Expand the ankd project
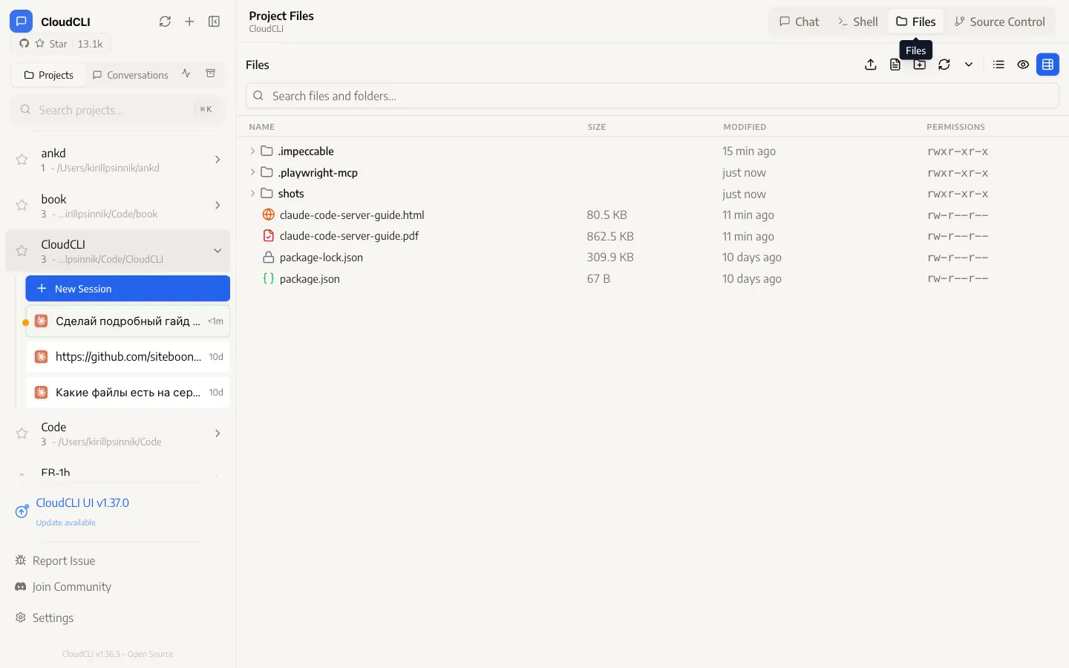The height and width of the screenshot is (668, 1069). click(218, 160)
